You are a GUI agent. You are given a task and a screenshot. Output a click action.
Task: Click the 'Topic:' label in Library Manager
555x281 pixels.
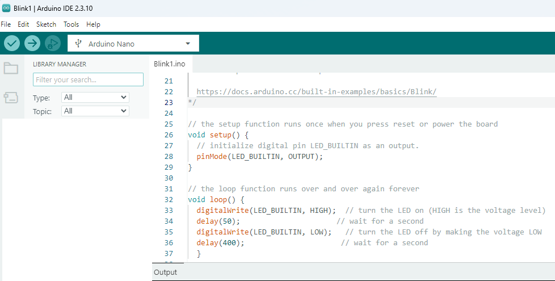coord(43,111)
